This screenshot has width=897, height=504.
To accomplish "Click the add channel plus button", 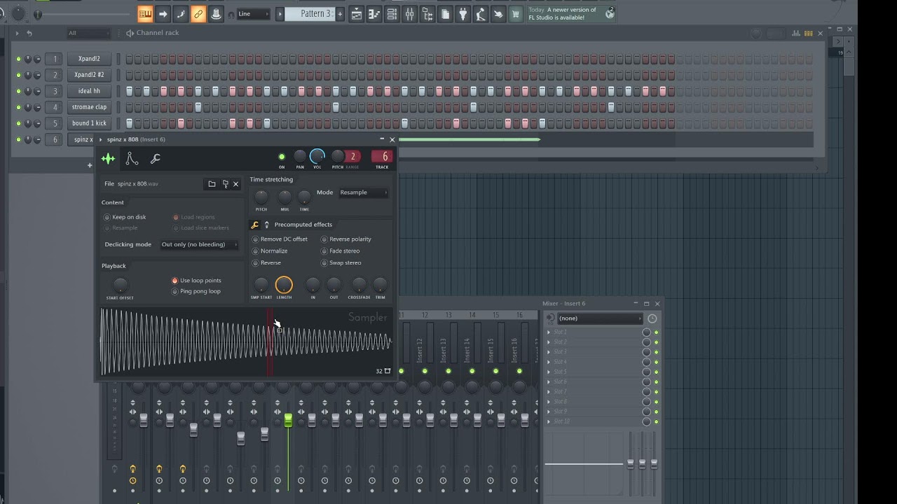I will click(x=90, y=165).
